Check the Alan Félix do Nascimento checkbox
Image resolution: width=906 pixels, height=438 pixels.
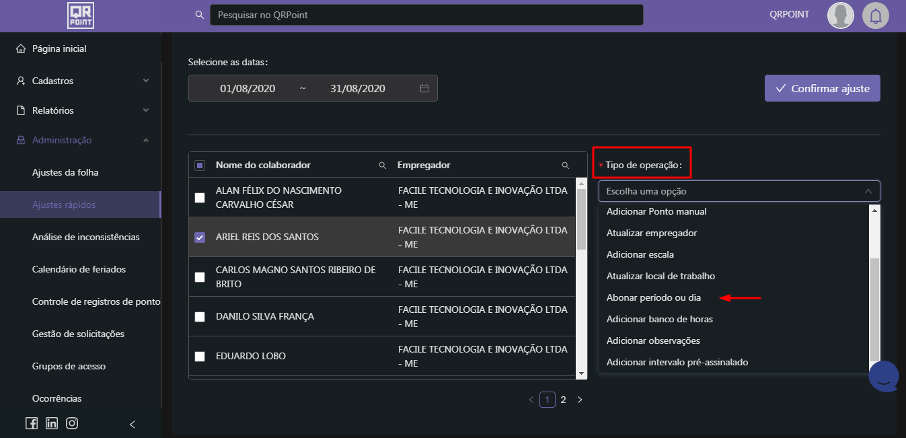[x=200, y=198]
